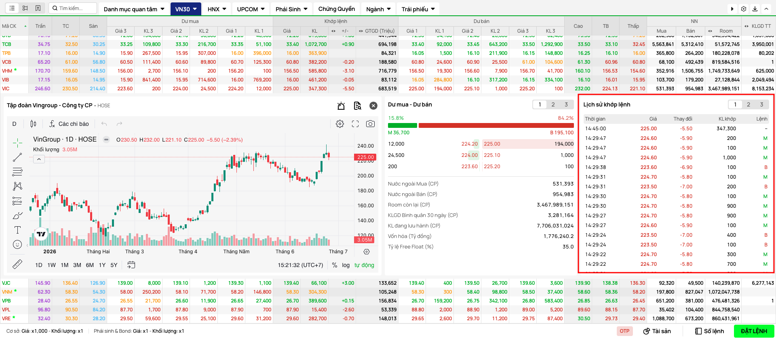776x338 pixels.
Task: Toggle percent scale on the chart
Action: pos(335,265)
